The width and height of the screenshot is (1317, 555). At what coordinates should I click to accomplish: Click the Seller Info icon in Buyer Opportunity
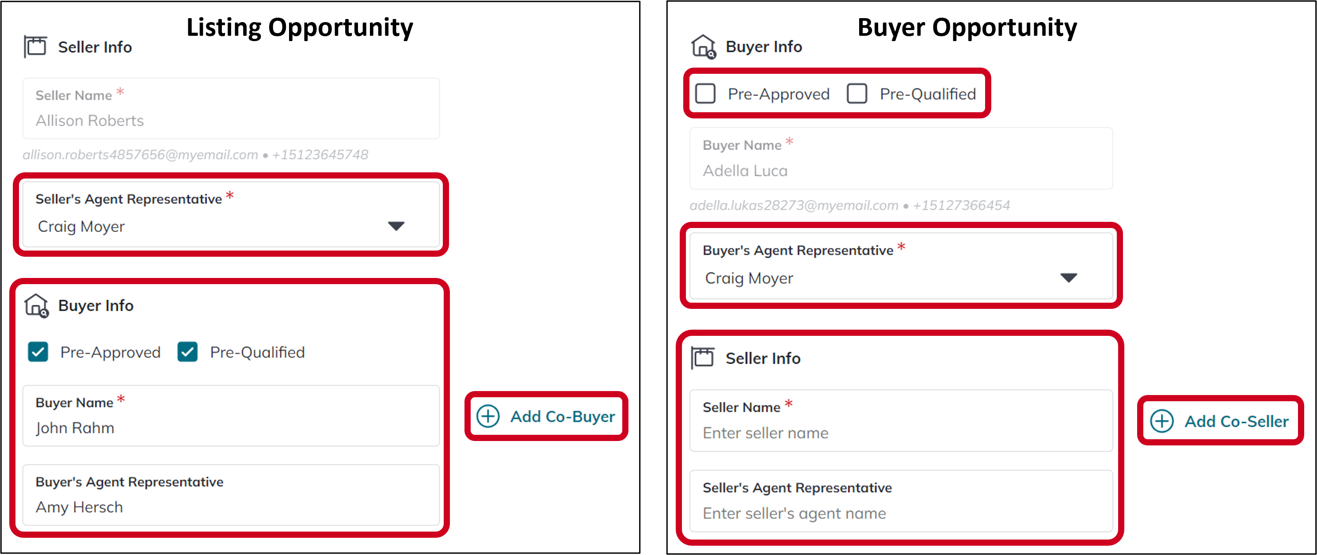click(703, 358)
